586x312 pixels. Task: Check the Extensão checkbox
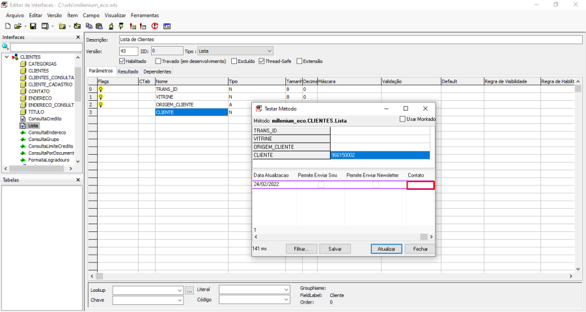[300, 61]
